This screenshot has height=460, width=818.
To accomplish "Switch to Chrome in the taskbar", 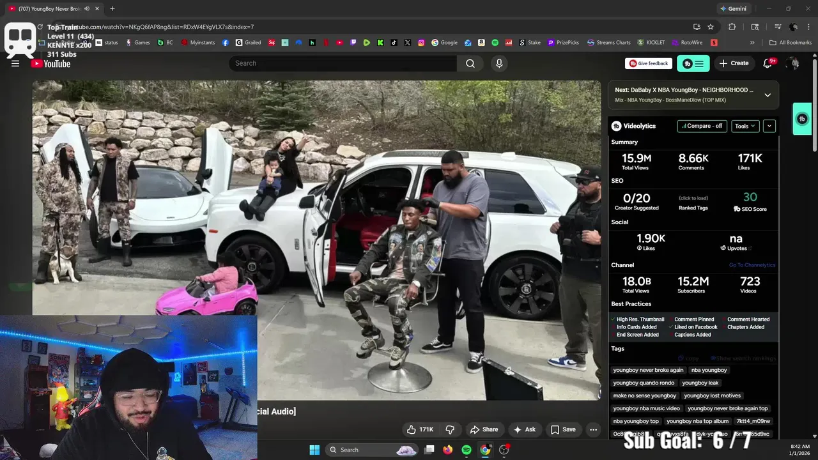I will 485,450.
